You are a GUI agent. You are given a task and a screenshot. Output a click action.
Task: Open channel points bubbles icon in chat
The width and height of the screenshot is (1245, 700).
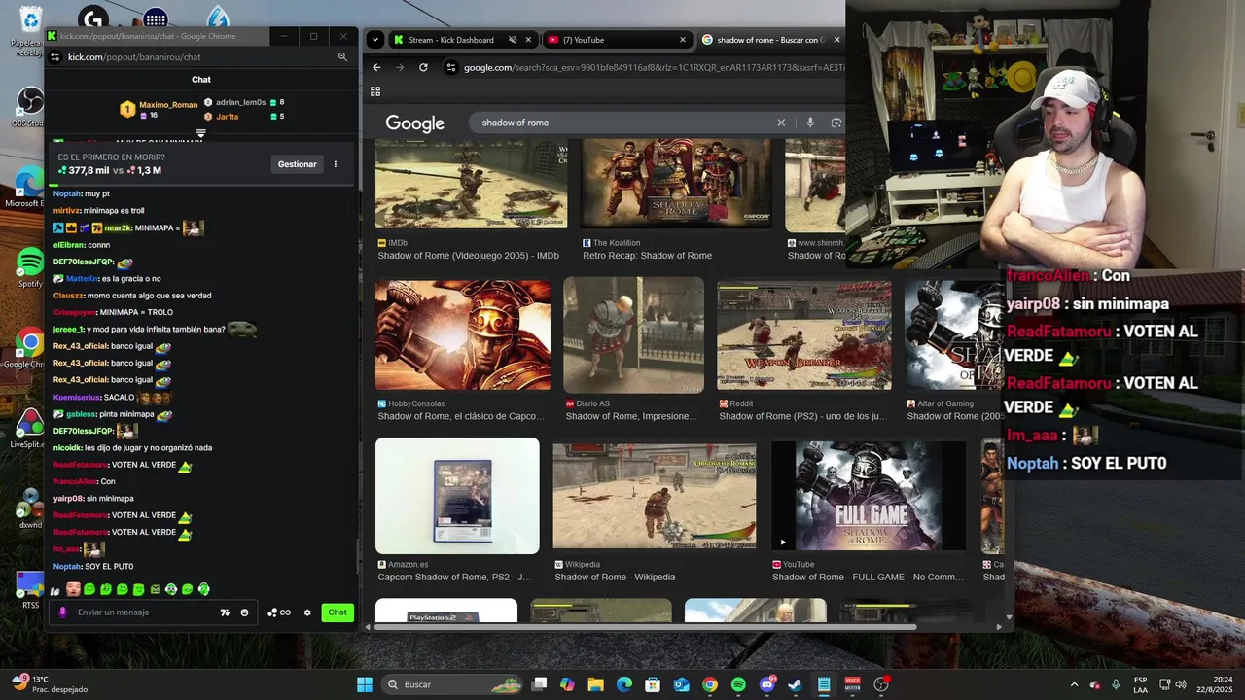click(278, 612)
